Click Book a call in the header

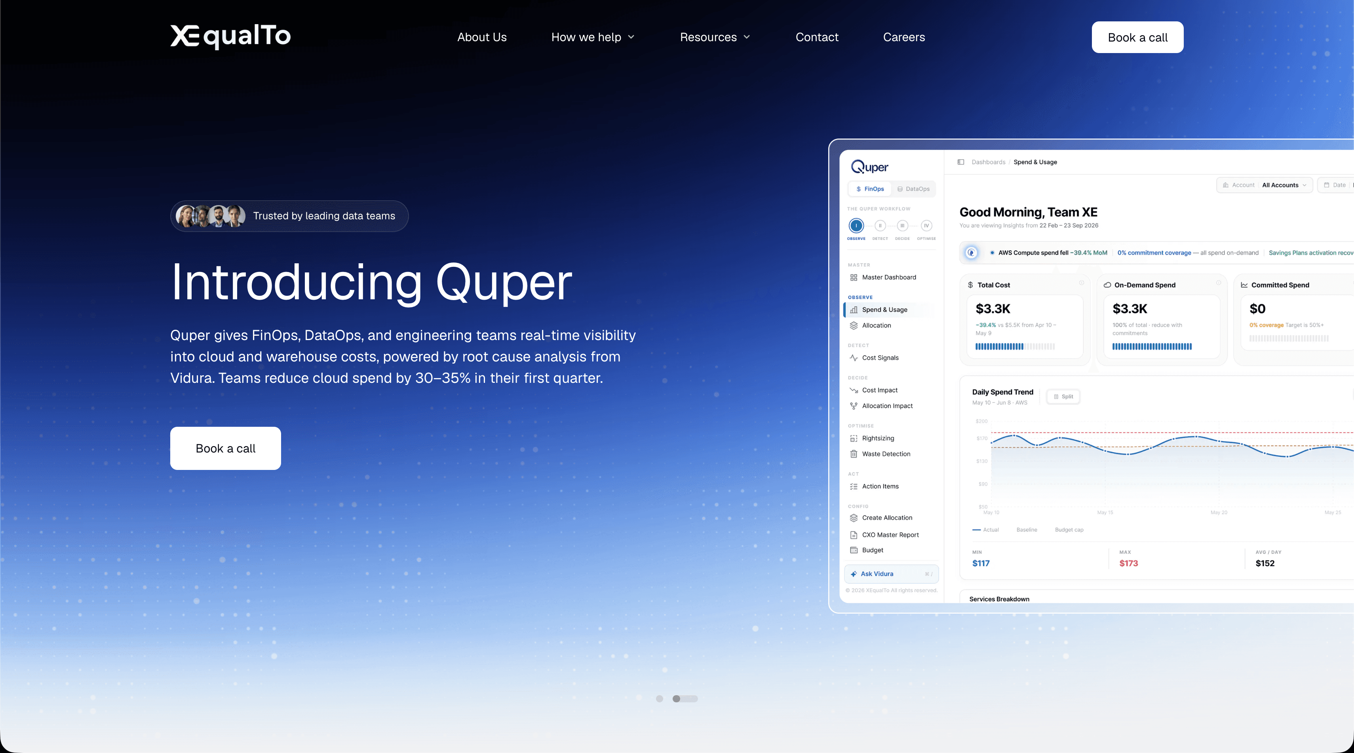(x=1137, y=37)
